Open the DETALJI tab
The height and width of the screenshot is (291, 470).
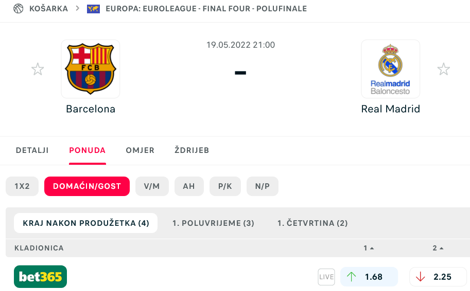tap(32, 150)
